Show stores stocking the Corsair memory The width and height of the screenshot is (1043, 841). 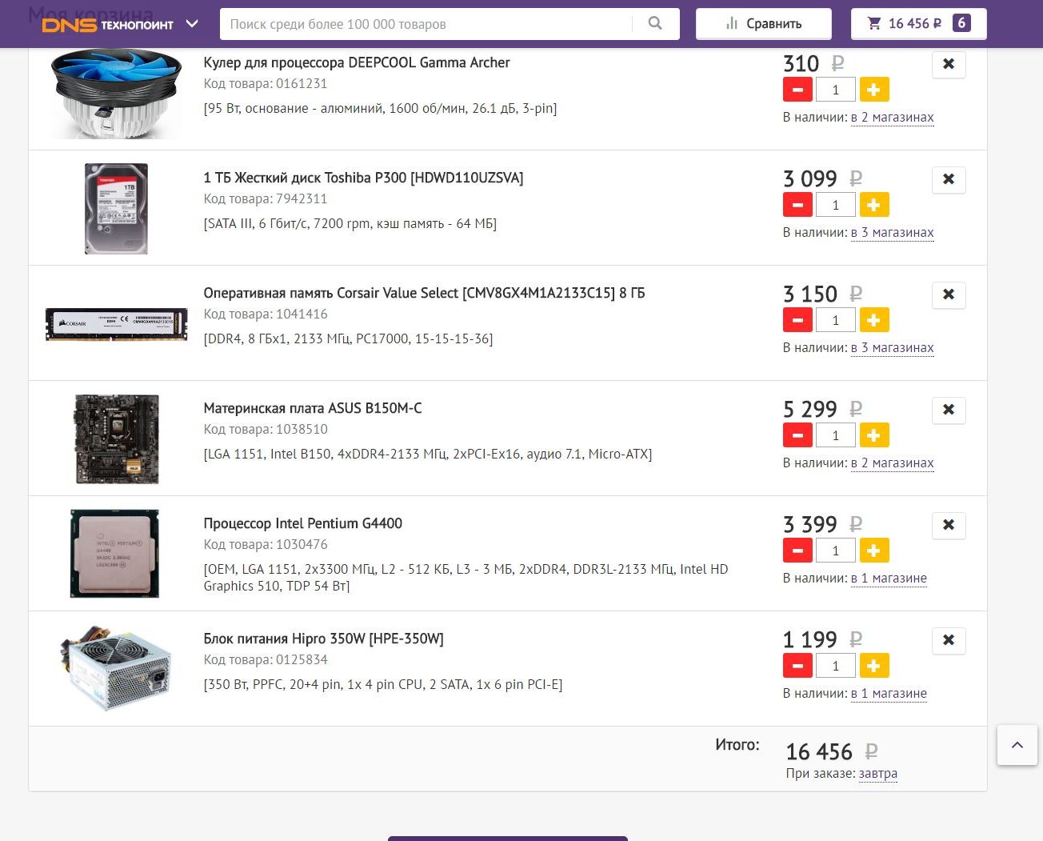point(893,348)
